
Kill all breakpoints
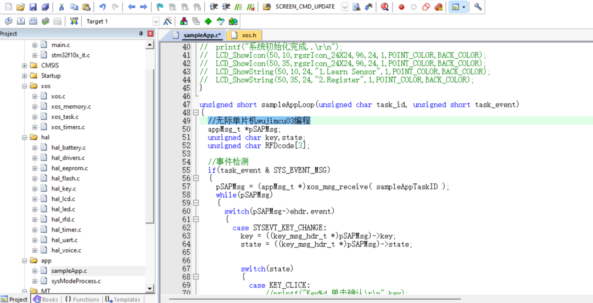point(438,7)
